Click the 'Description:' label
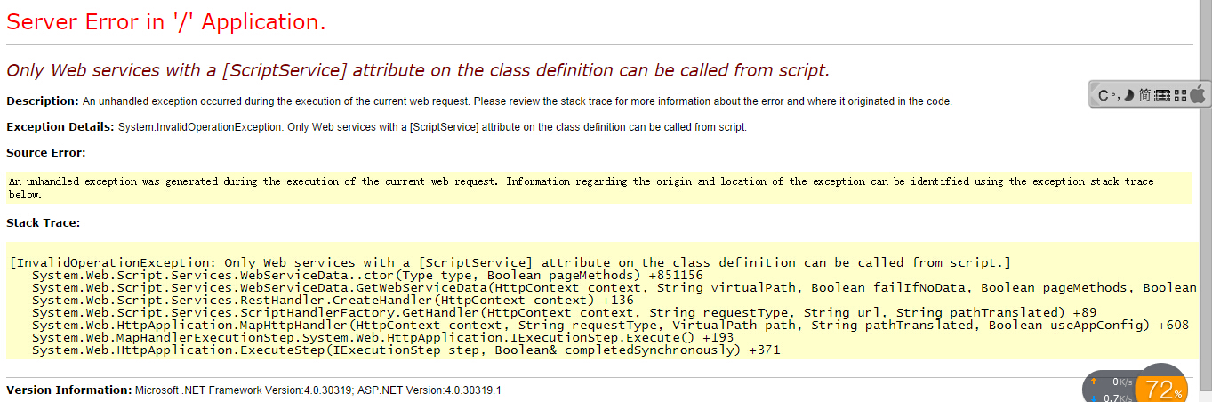Screen dimensions: 1212x402 coord(43,100)
